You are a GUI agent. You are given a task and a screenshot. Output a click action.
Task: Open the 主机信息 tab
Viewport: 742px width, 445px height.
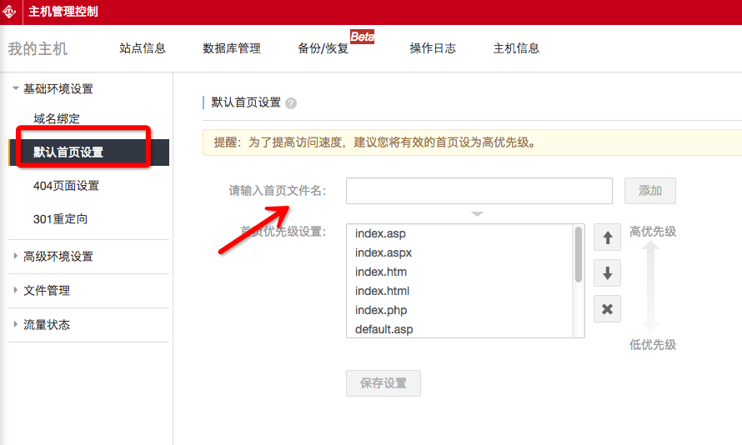516,48
